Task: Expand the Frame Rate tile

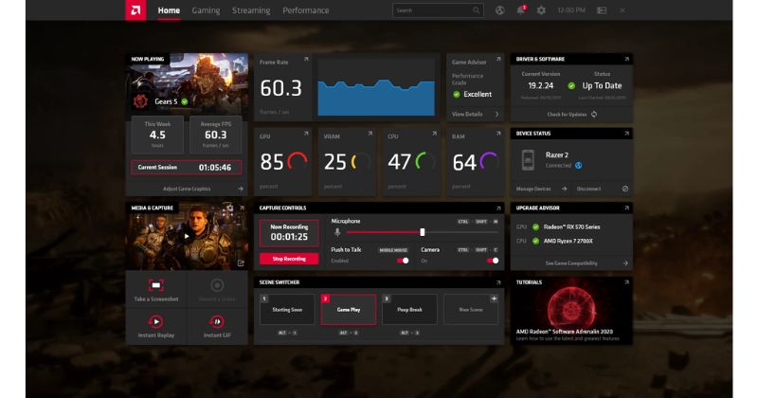Action: pyautogui.click(x=306, y=59)
